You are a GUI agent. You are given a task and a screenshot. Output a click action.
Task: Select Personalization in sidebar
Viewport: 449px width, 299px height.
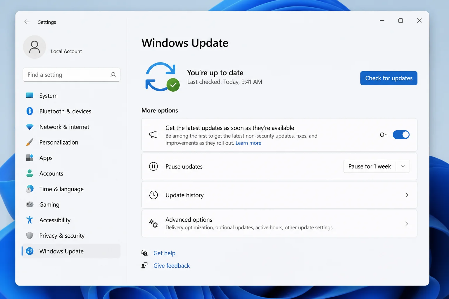(x=59, y=142)
